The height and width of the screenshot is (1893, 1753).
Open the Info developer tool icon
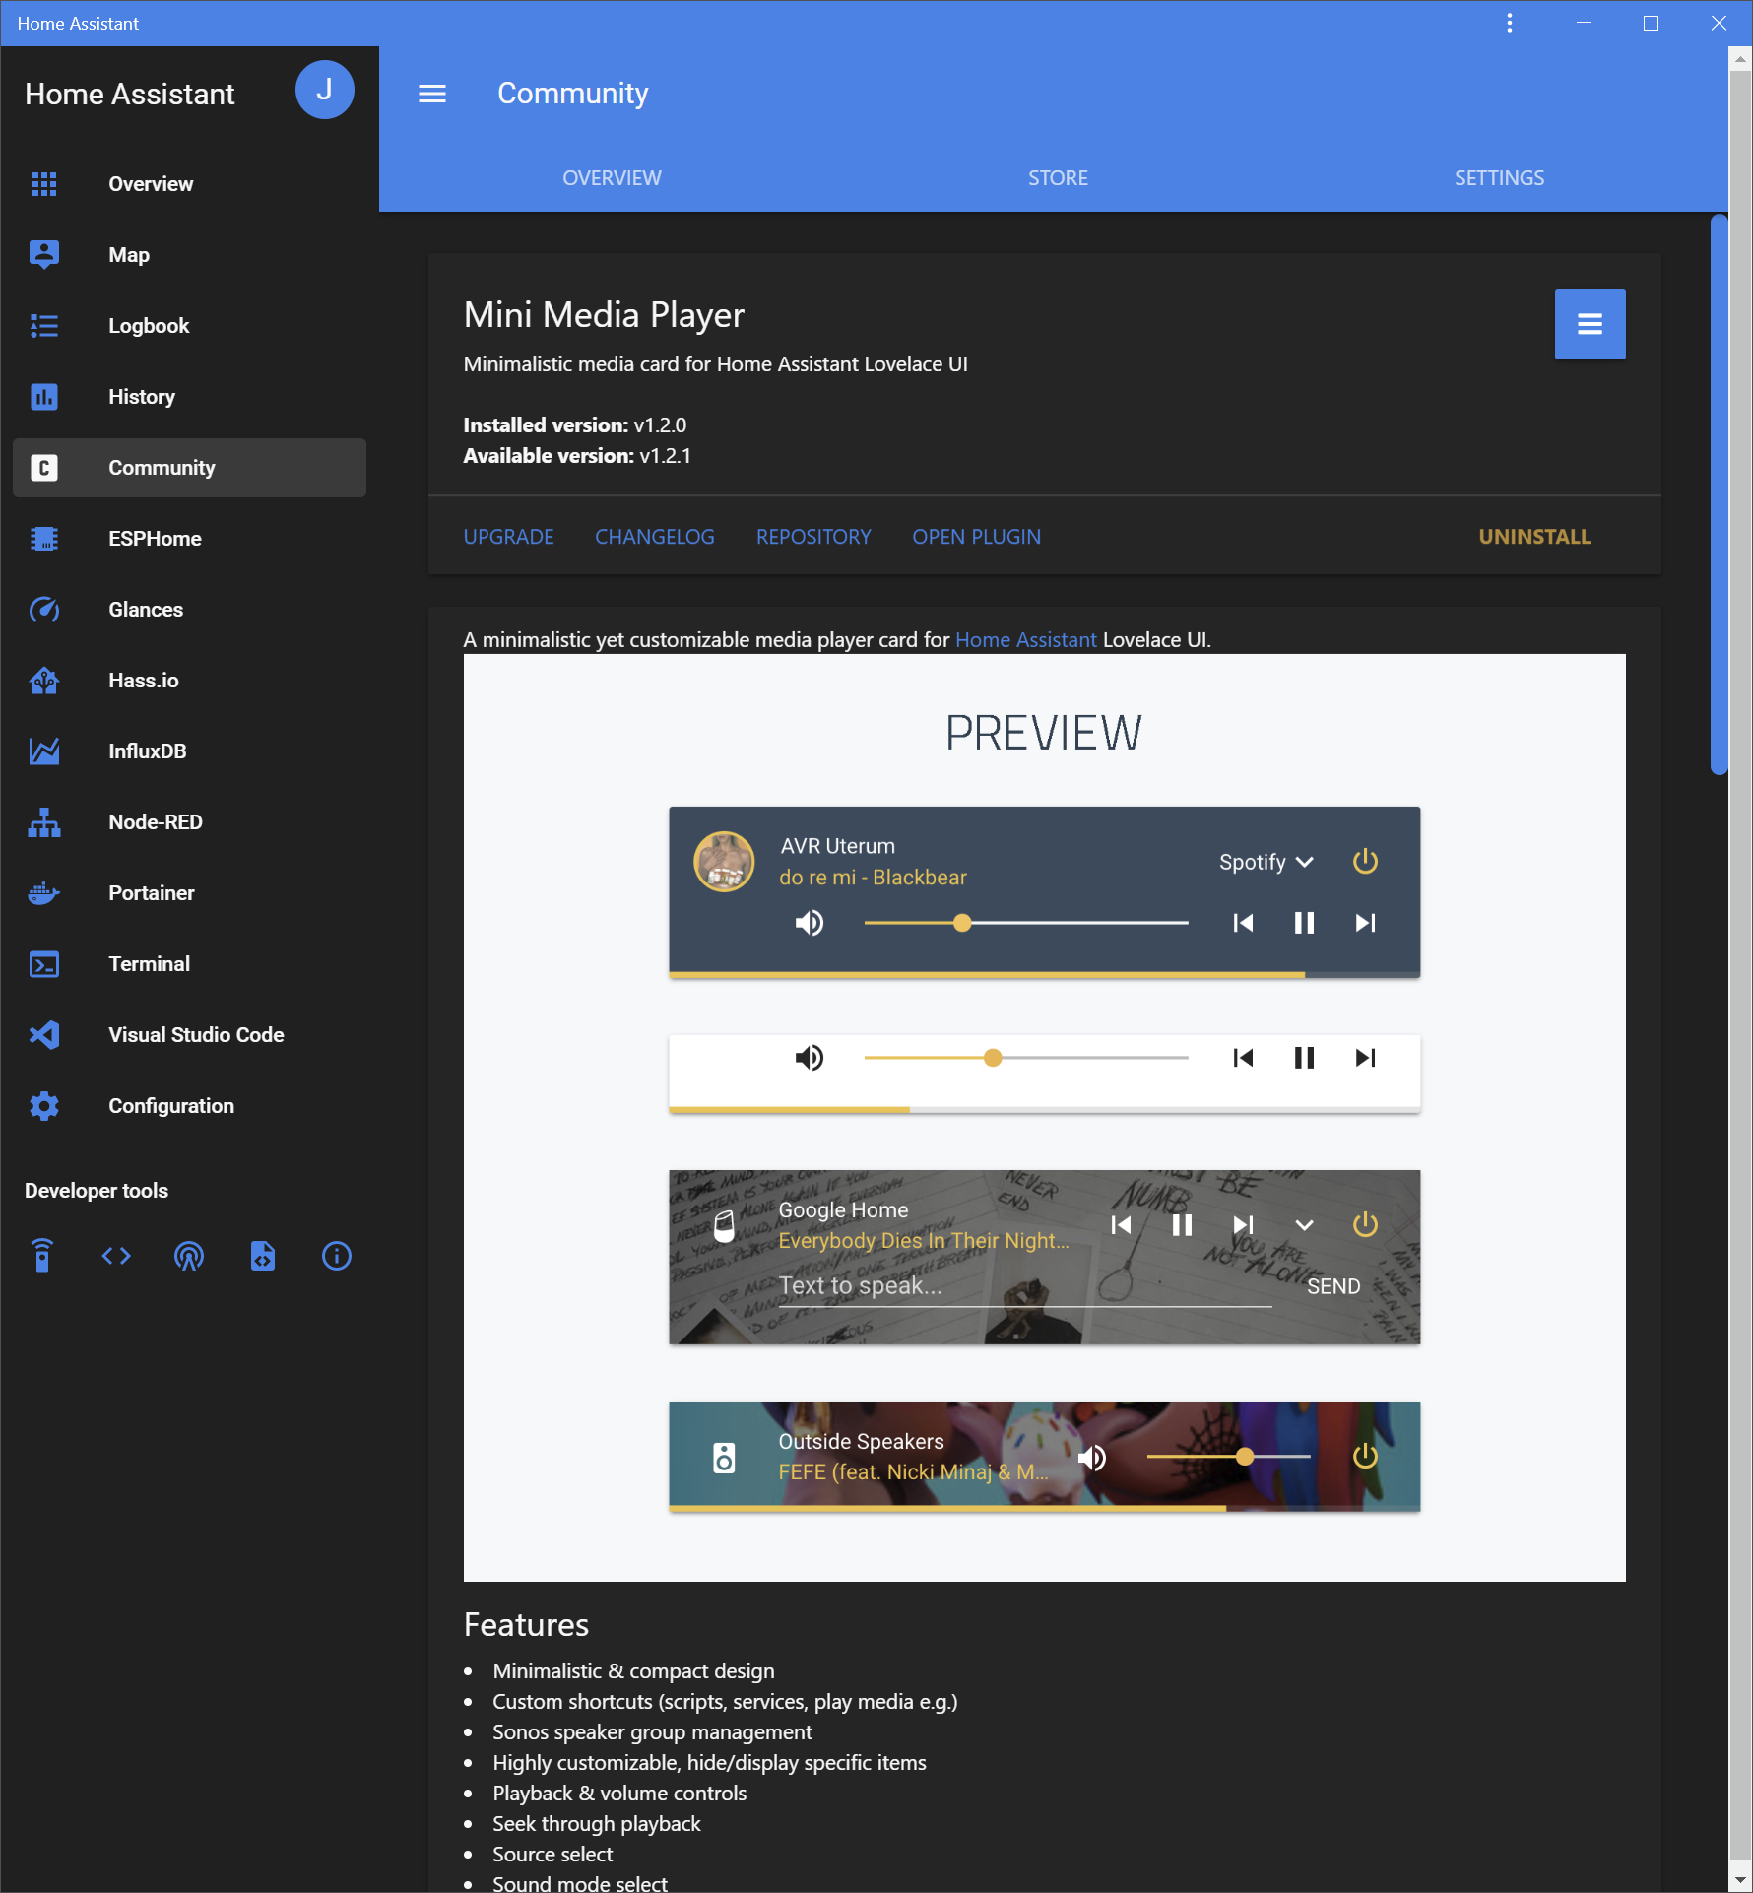tap(337, 1256)
